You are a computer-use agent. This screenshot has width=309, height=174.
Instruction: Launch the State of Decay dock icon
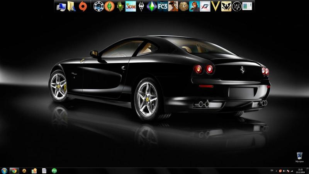click(x=226, y=6)
